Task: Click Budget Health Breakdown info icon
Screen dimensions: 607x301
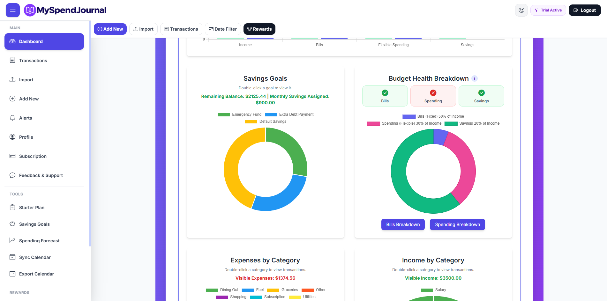Action: click(475, 78)
